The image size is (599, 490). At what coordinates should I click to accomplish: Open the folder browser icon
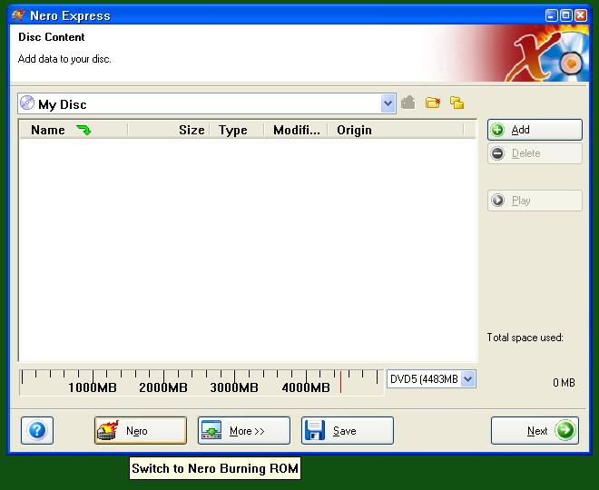point(457,103)
